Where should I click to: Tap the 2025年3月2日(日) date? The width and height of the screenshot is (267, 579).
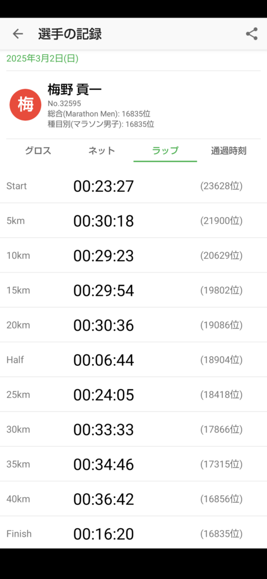click(42, 58)
